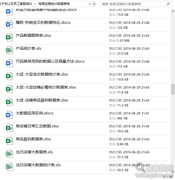Viewport: 175px width, 180px height.
Task: Click Word icon of 爆款-热销宝贝的数据特征.docx
Action: point(9,24)
